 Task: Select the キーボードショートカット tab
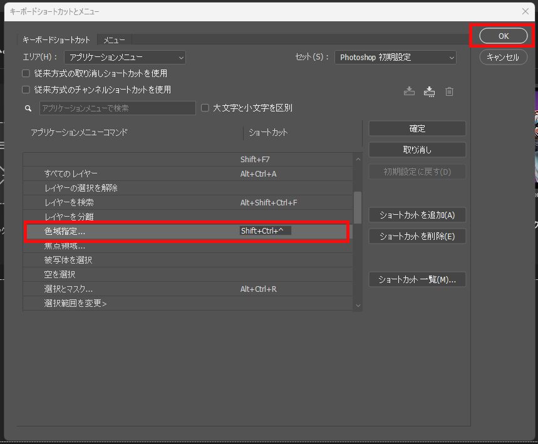point(56,40)
